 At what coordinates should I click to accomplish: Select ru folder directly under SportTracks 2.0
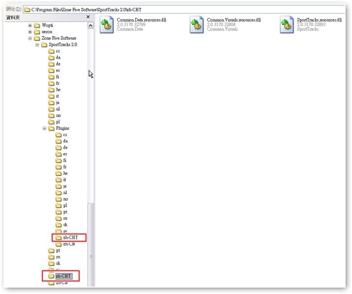point(54,257)
